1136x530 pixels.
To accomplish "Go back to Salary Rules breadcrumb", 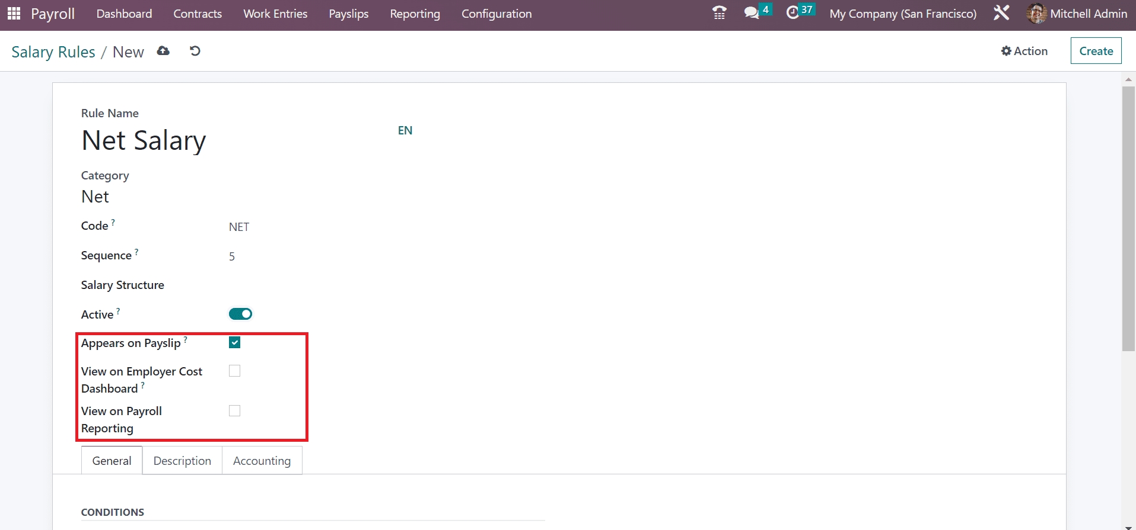I will point(53,52).
